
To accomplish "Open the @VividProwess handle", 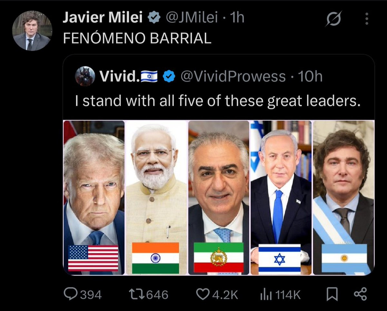I will pyautogui.click(x=233, y=76).
